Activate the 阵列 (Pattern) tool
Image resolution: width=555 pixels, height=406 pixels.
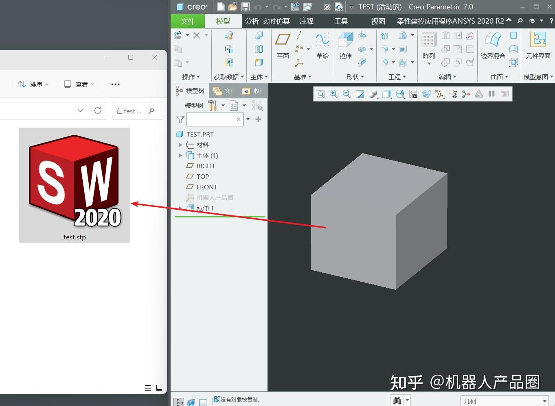[428, 43]
